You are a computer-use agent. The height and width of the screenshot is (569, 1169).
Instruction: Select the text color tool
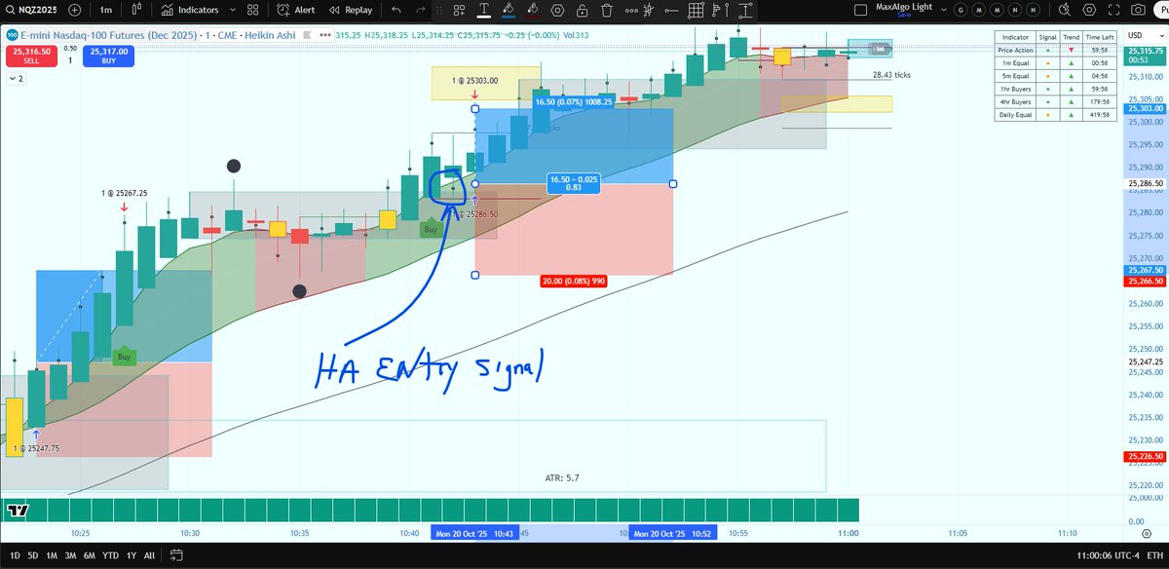point(483,11)
